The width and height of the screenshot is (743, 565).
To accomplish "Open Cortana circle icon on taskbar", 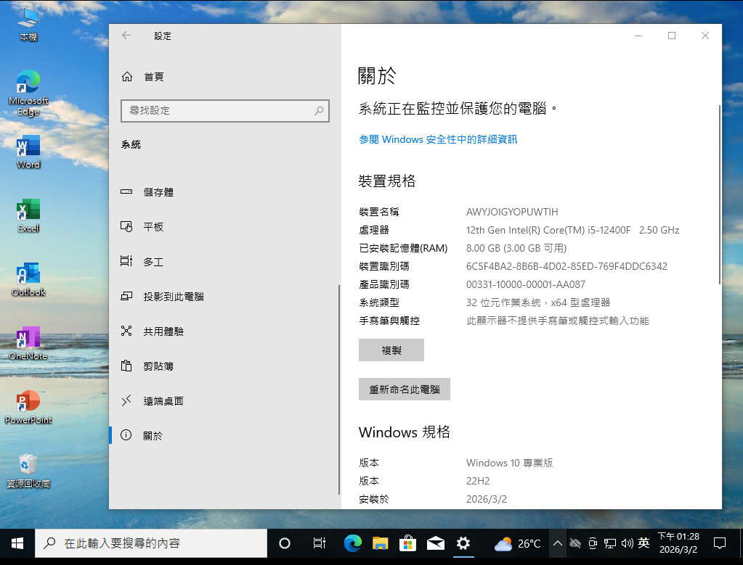I will click(x=284, y=543).
